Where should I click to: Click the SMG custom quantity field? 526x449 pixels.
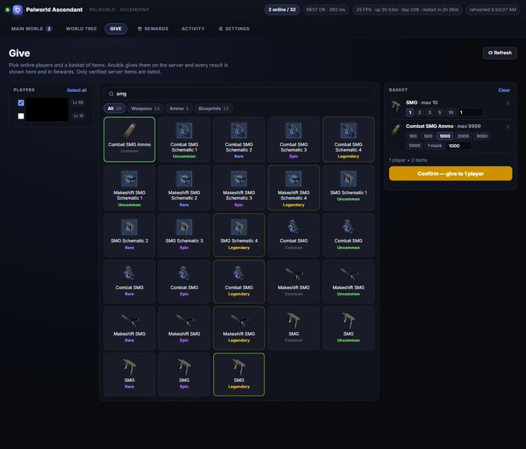point(470,112)
